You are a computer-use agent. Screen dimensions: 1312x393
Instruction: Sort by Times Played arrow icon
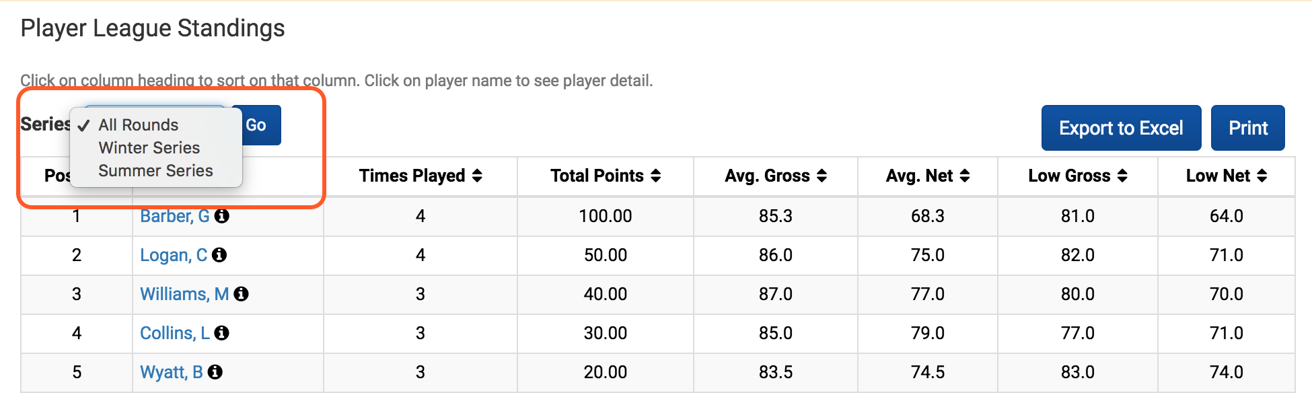477,176
